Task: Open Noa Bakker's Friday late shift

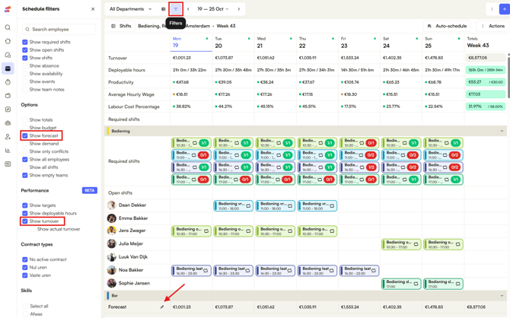Action: pyautogui.click(x=359, y=271)
